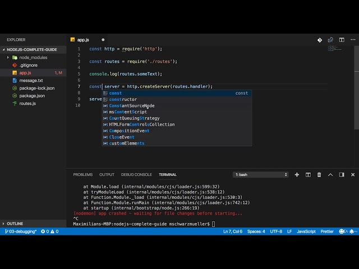
Task: Change the JavaScript language mode
Action: click(306, 231)
